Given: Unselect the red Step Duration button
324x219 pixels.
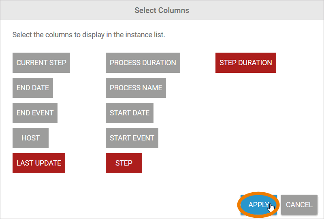Looking at the screenshot, I should 246,63.
